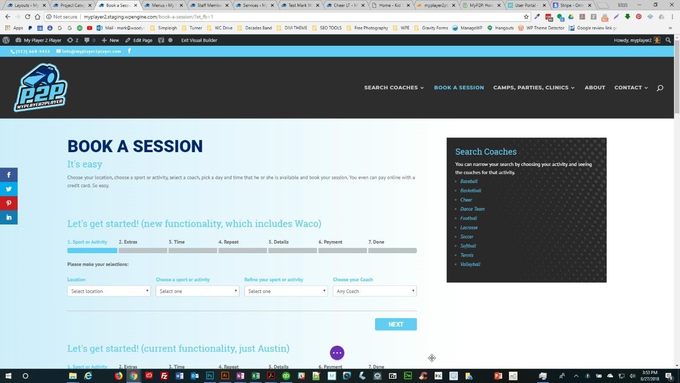
Task: Open Photoshop from the taskbar
Action: (x=210, y=376)
